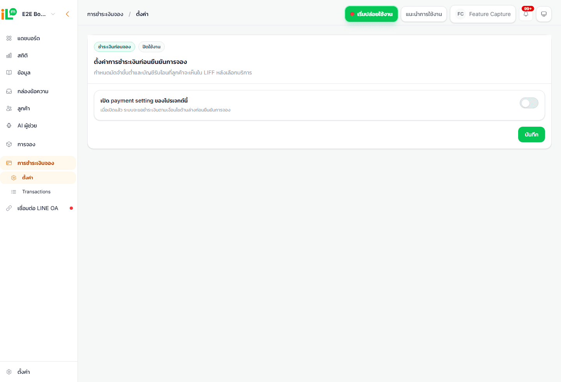Click the การชำระเงินจอง breadcrumb link

105,14
